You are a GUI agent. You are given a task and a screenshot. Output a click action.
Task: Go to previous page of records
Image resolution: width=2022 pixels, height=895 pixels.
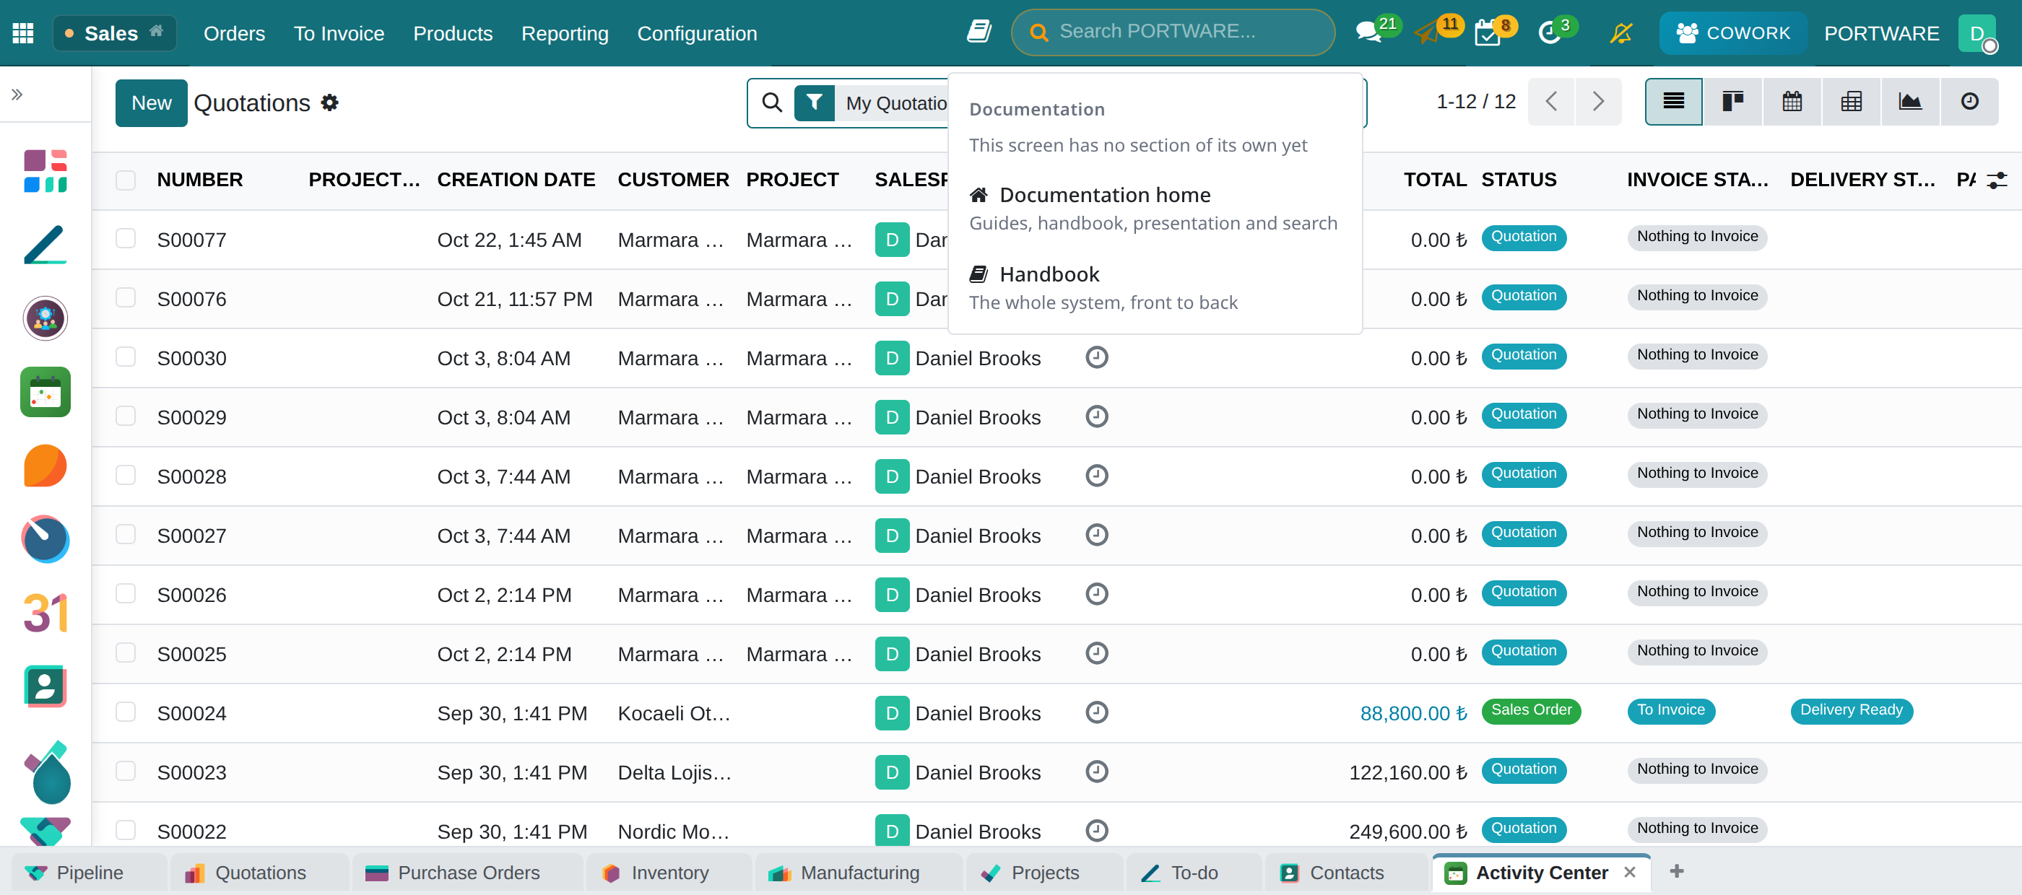pyautogui.click(x=1551, y=101)
